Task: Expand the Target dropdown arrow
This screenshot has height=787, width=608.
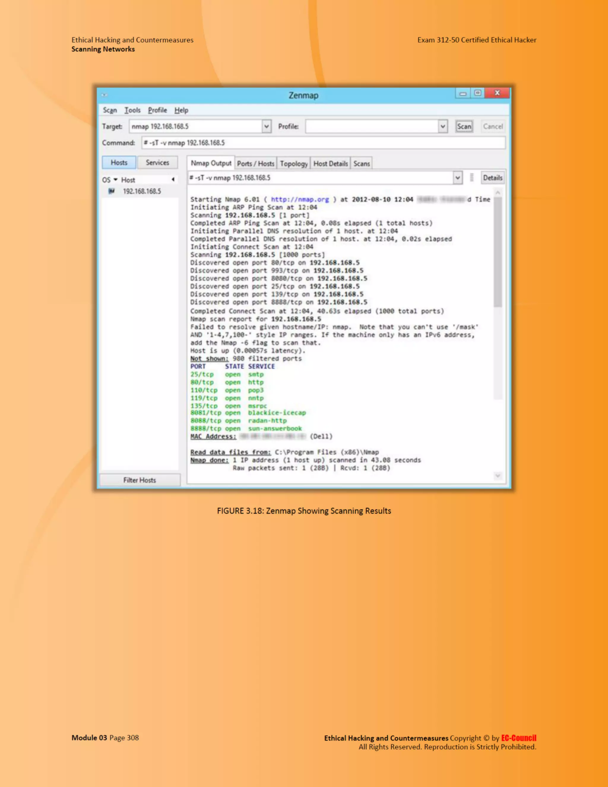Action: pyautogui.click(x=267, y=127)
